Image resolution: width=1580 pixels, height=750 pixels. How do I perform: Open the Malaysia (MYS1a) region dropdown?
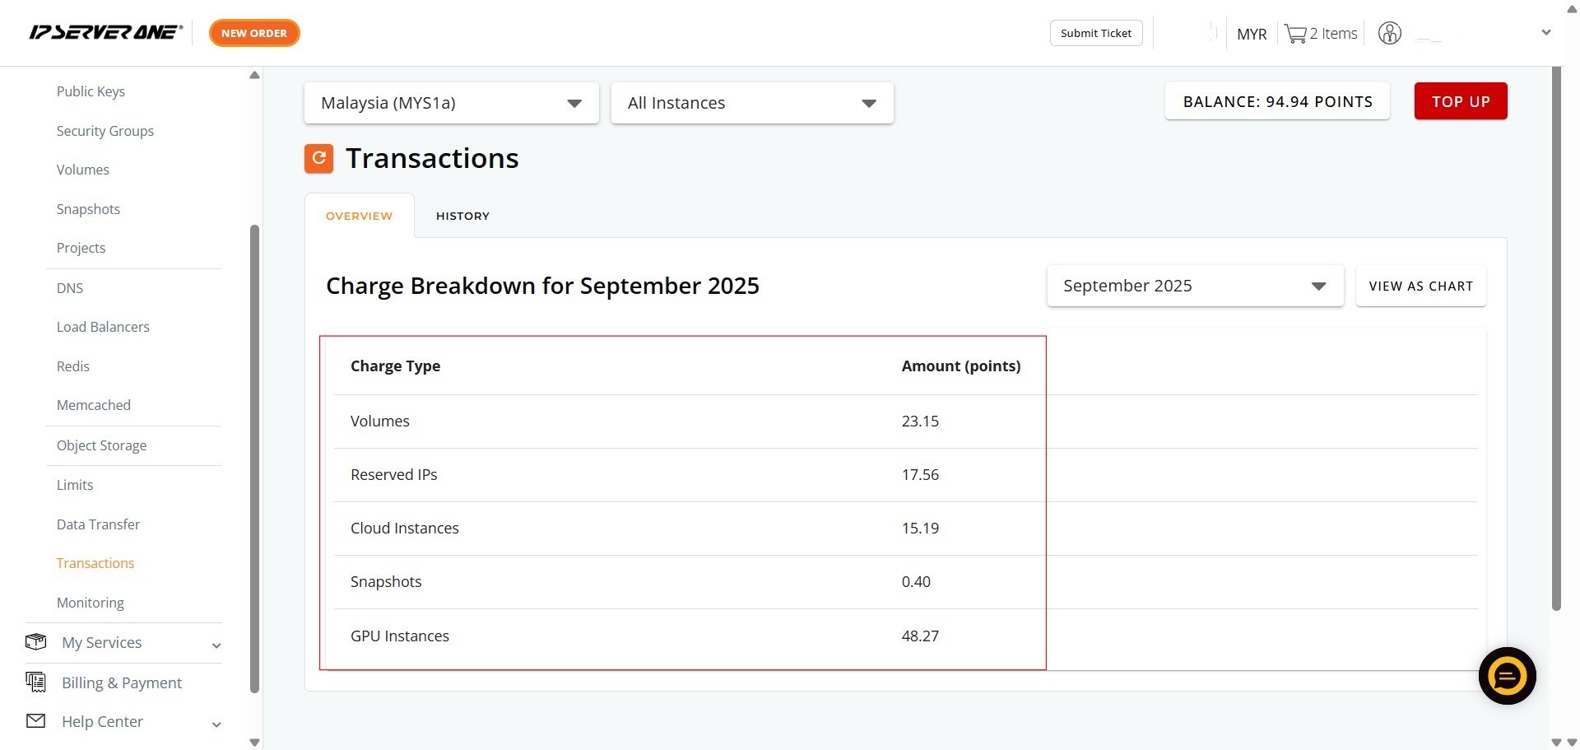click(x=451, y=103)
